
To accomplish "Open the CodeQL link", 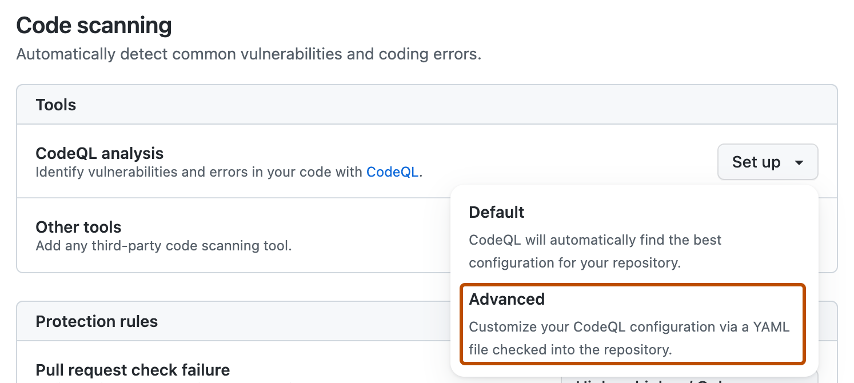I will pyautogui.click(x=392, y=171).
